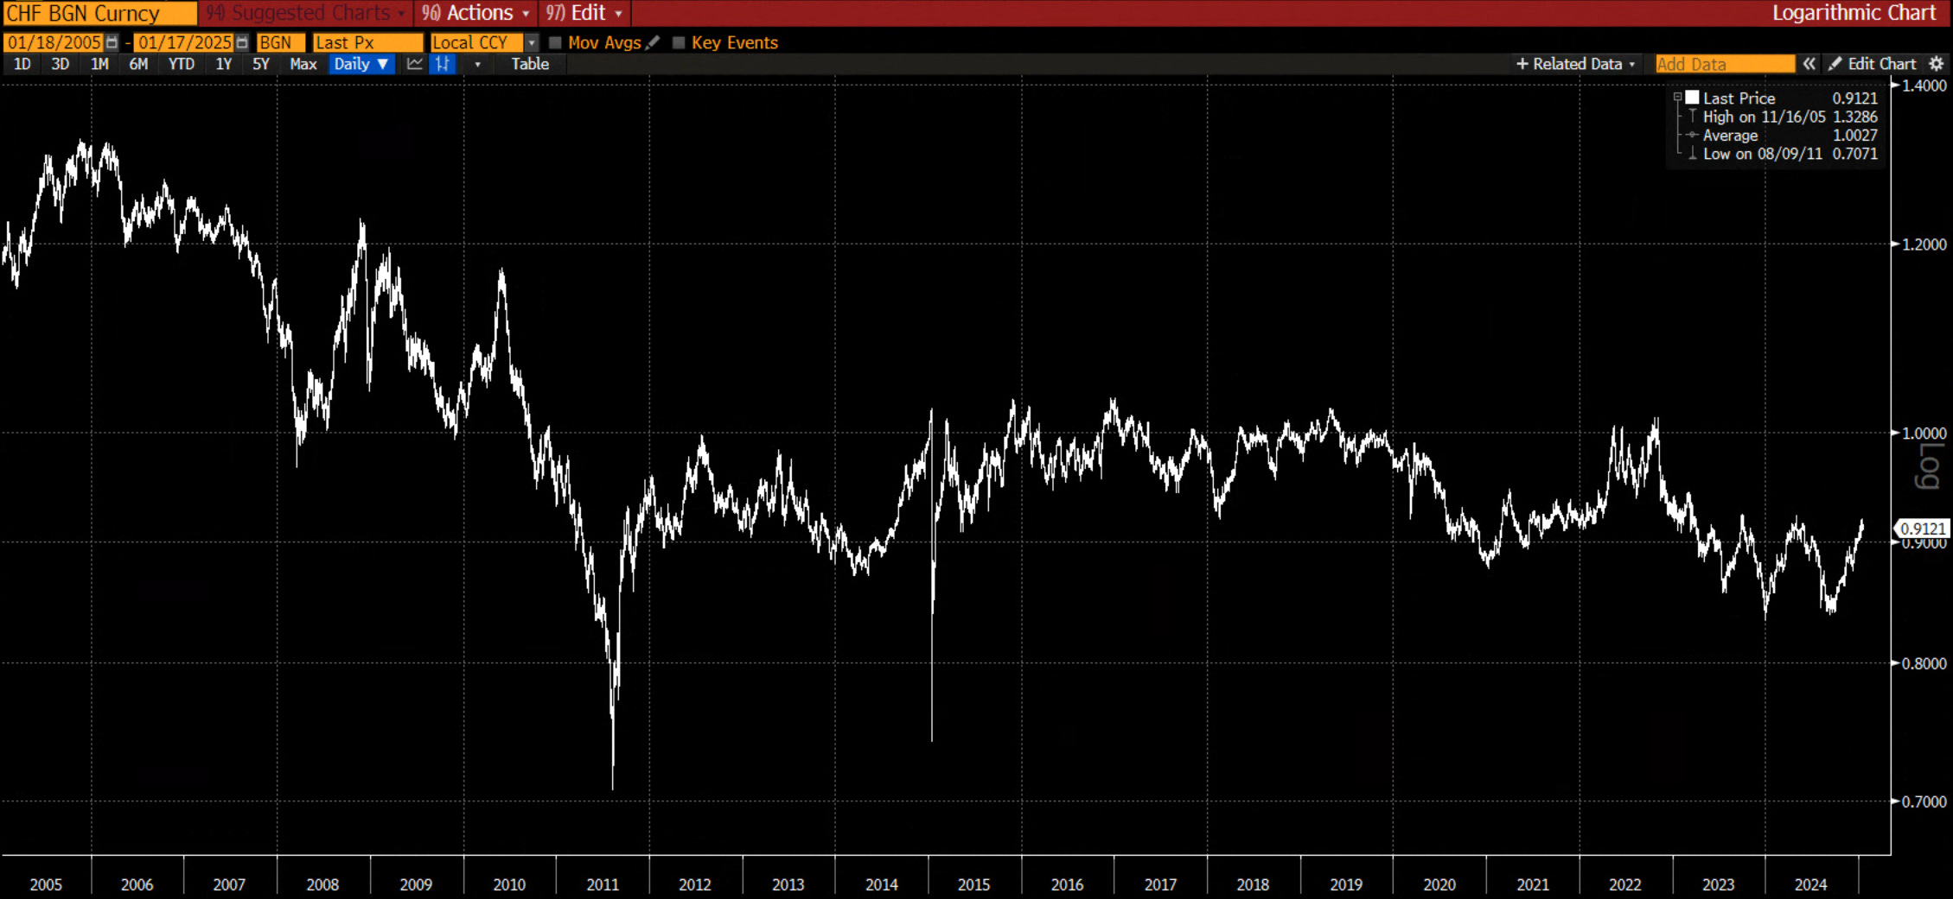Click the Edit Chart button

[1873, 64]
